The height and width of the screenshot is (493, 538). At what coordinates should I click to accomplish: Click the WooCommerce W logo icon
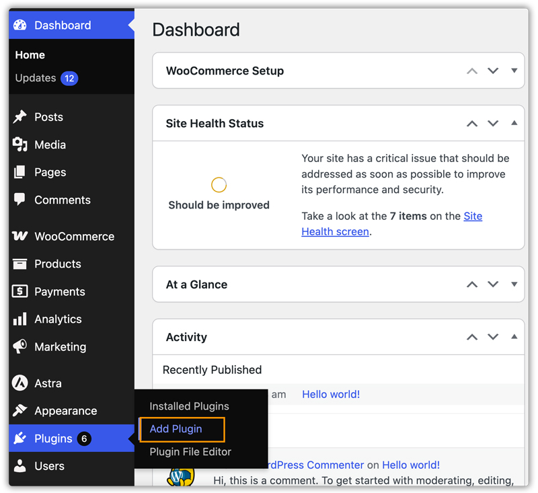tap(20, 236)
